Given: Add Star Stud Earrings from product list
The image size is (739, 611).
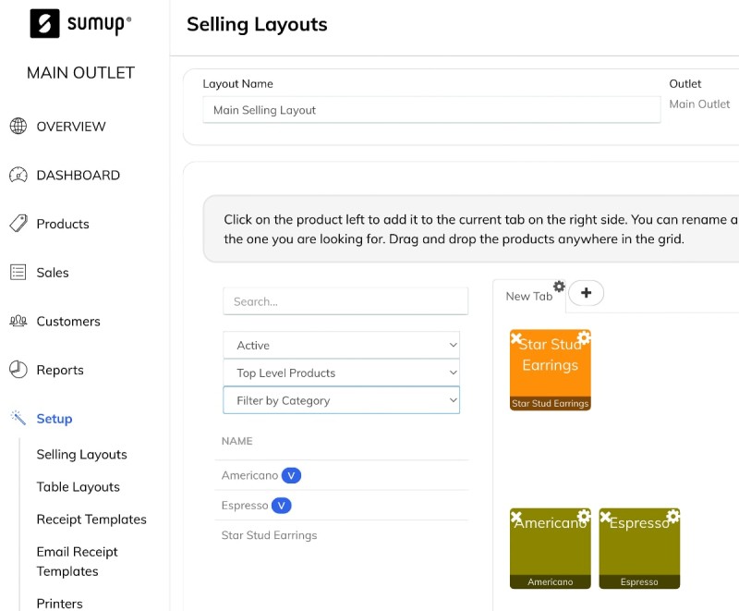Looking at the screenshot, I should click(269, 535).
